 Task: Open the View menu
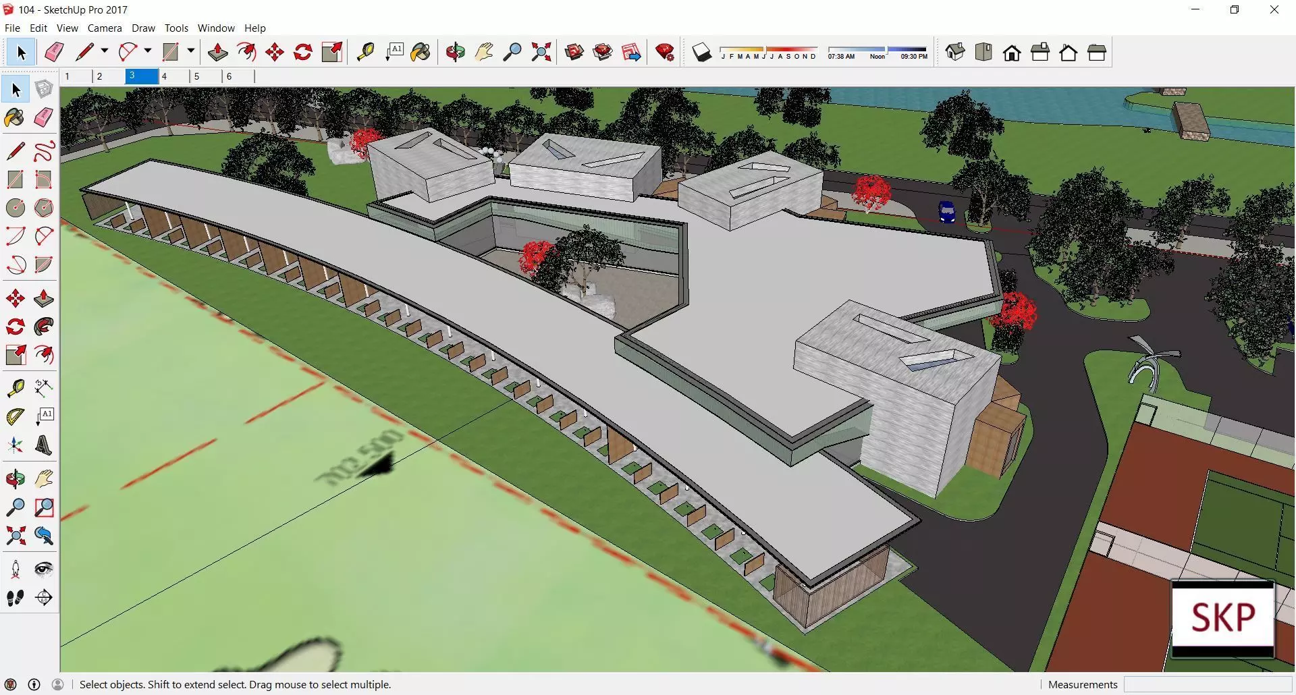(67, 28)
